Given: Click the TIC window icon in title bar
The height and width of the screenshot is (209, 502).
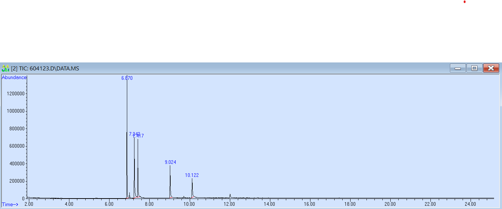Looking at the screenshot, I should 5,69.
